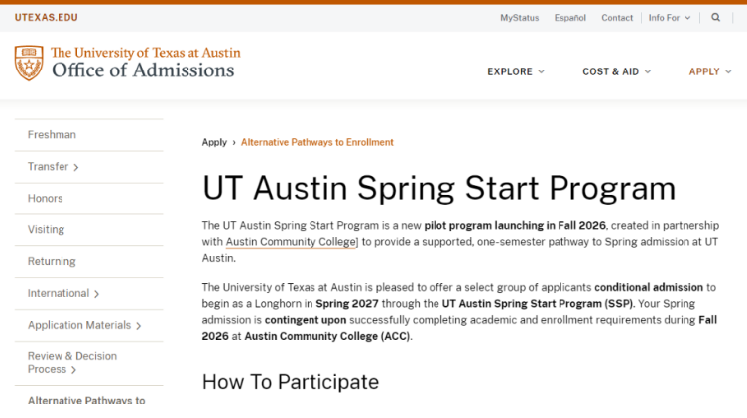Viewport: 747px width, 418px height.
Task: Expand Review & Decision Process chevron
Action: [x=73, y=370]
